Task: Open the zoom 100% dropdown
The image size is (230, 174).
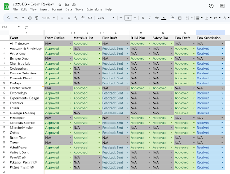Action: click(x=49, y=18)
